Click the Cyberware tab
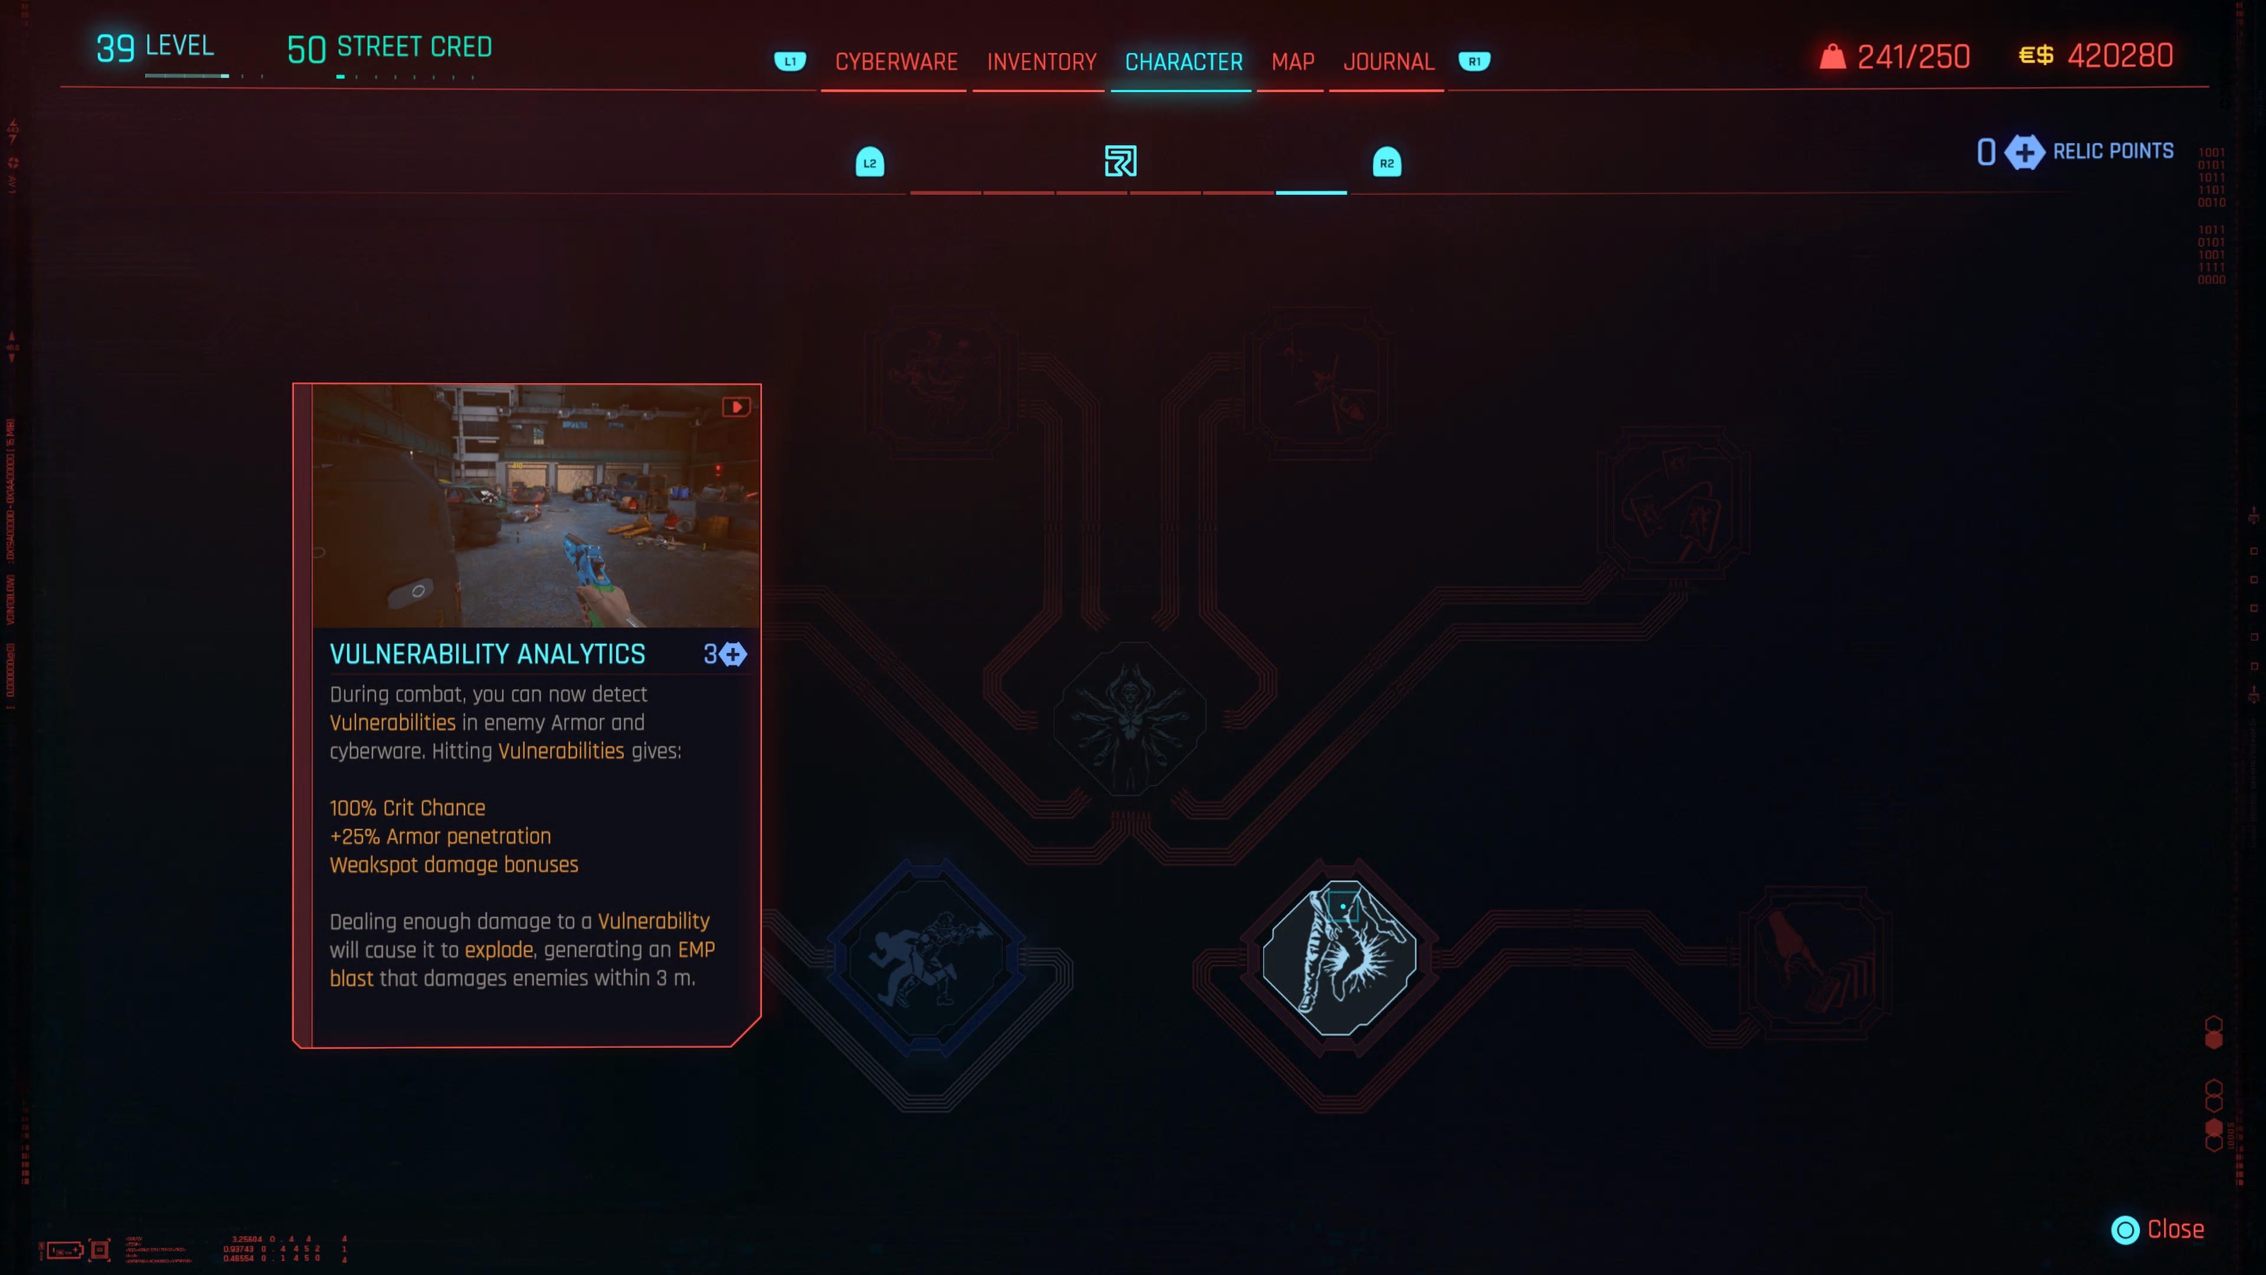This screenshot has height=1275, width=2266. click(x=895, y=61)
